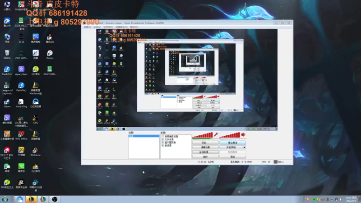Open the 腾讯QQ desktop icon
This screenshot has width=361, height=203.
pyautogui.click(x=50, y=39)
